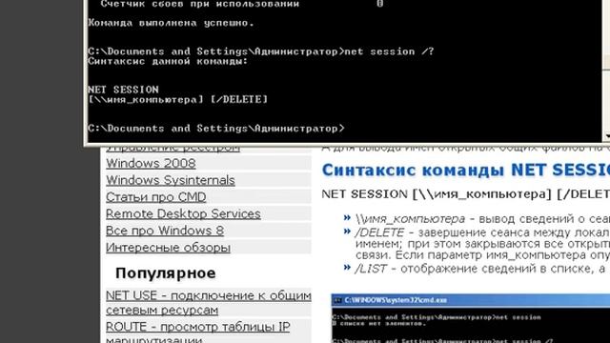Click the icon in the embedded cmd.exe title bar
The image size is (610, 343).
[x=337, y=300]
